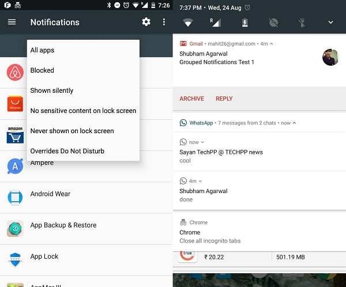Viewport: 346px width, 287px height.
Task: Tap the Amazon shopping app icon
Action: 15,135
